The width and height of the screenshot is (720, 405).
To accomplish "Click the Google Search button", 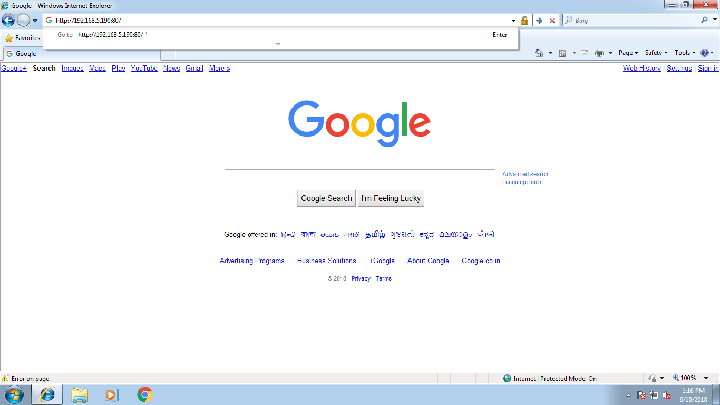I will [x=326, y=198].
